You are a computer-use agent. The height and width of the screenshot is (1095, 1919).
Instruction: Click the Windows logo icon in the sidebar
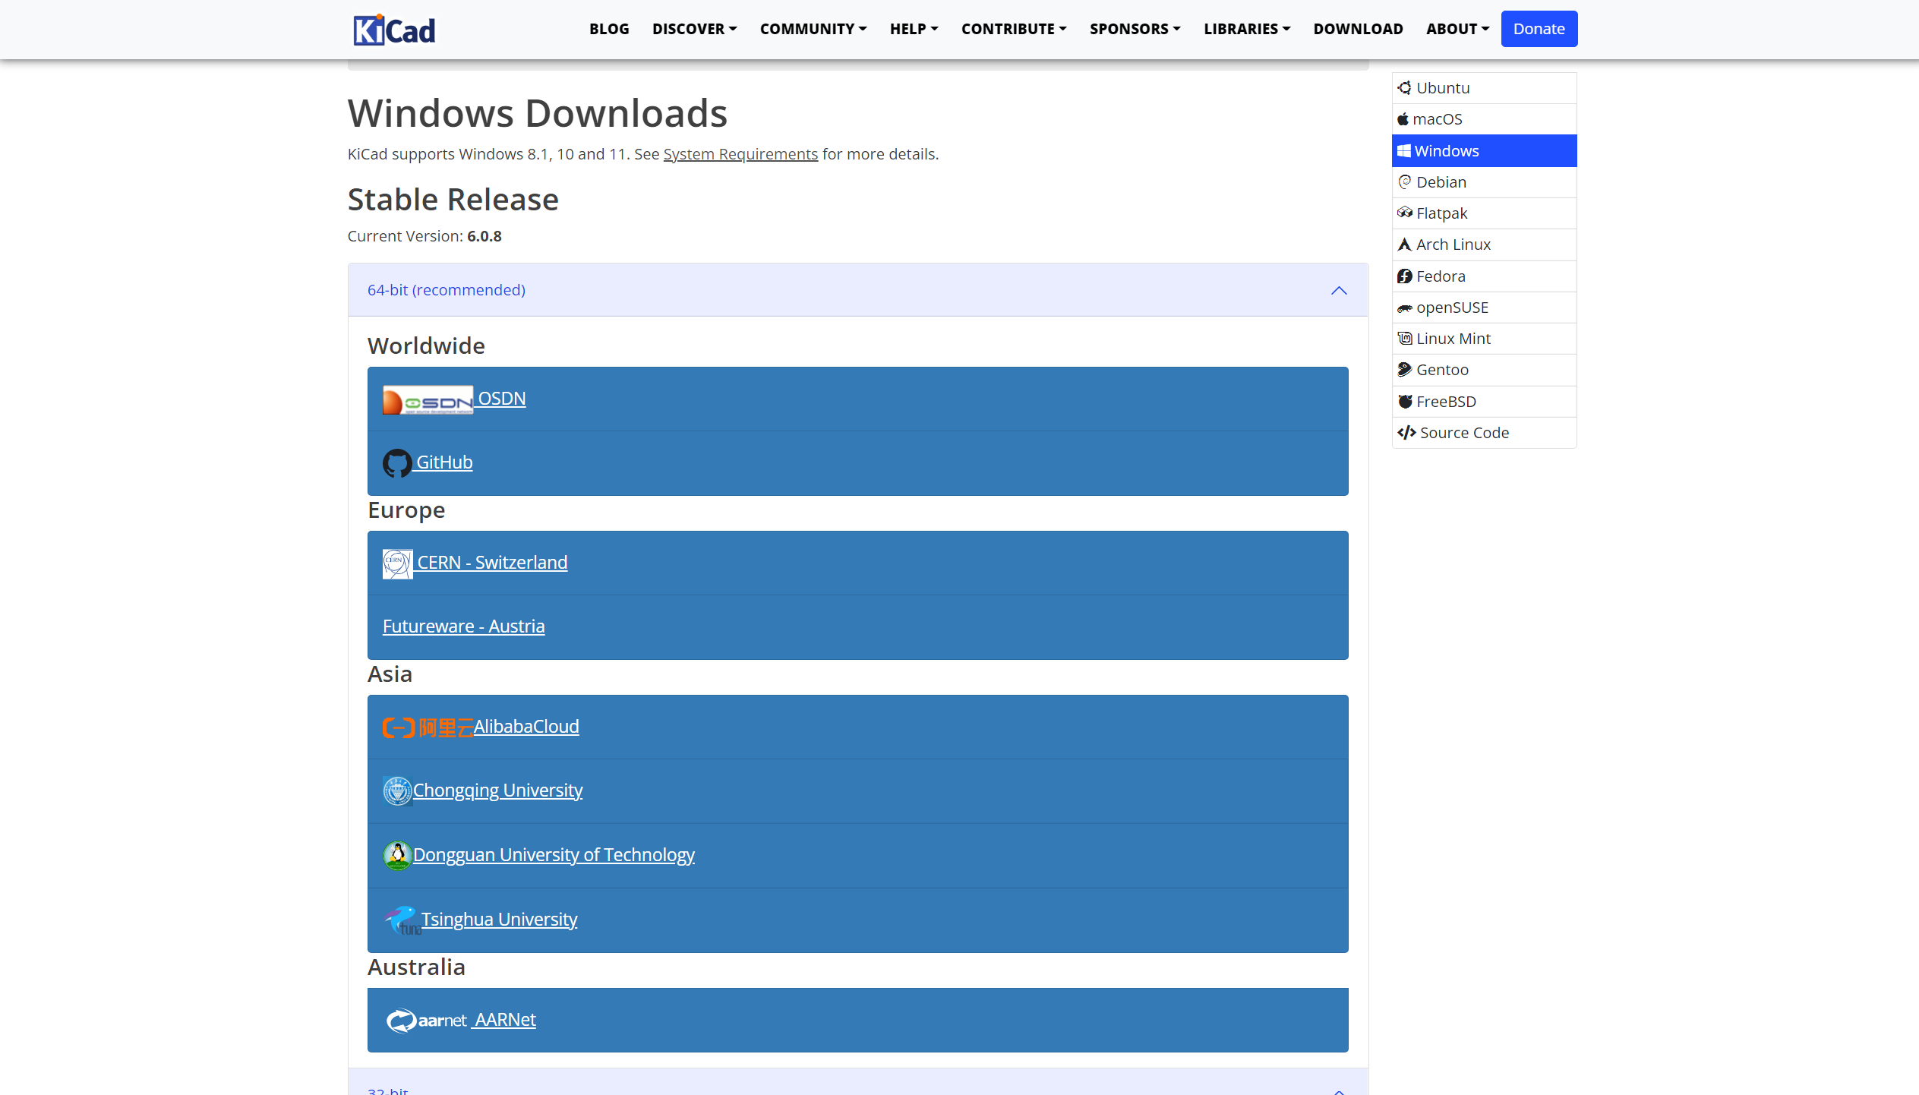point(1403,151)
